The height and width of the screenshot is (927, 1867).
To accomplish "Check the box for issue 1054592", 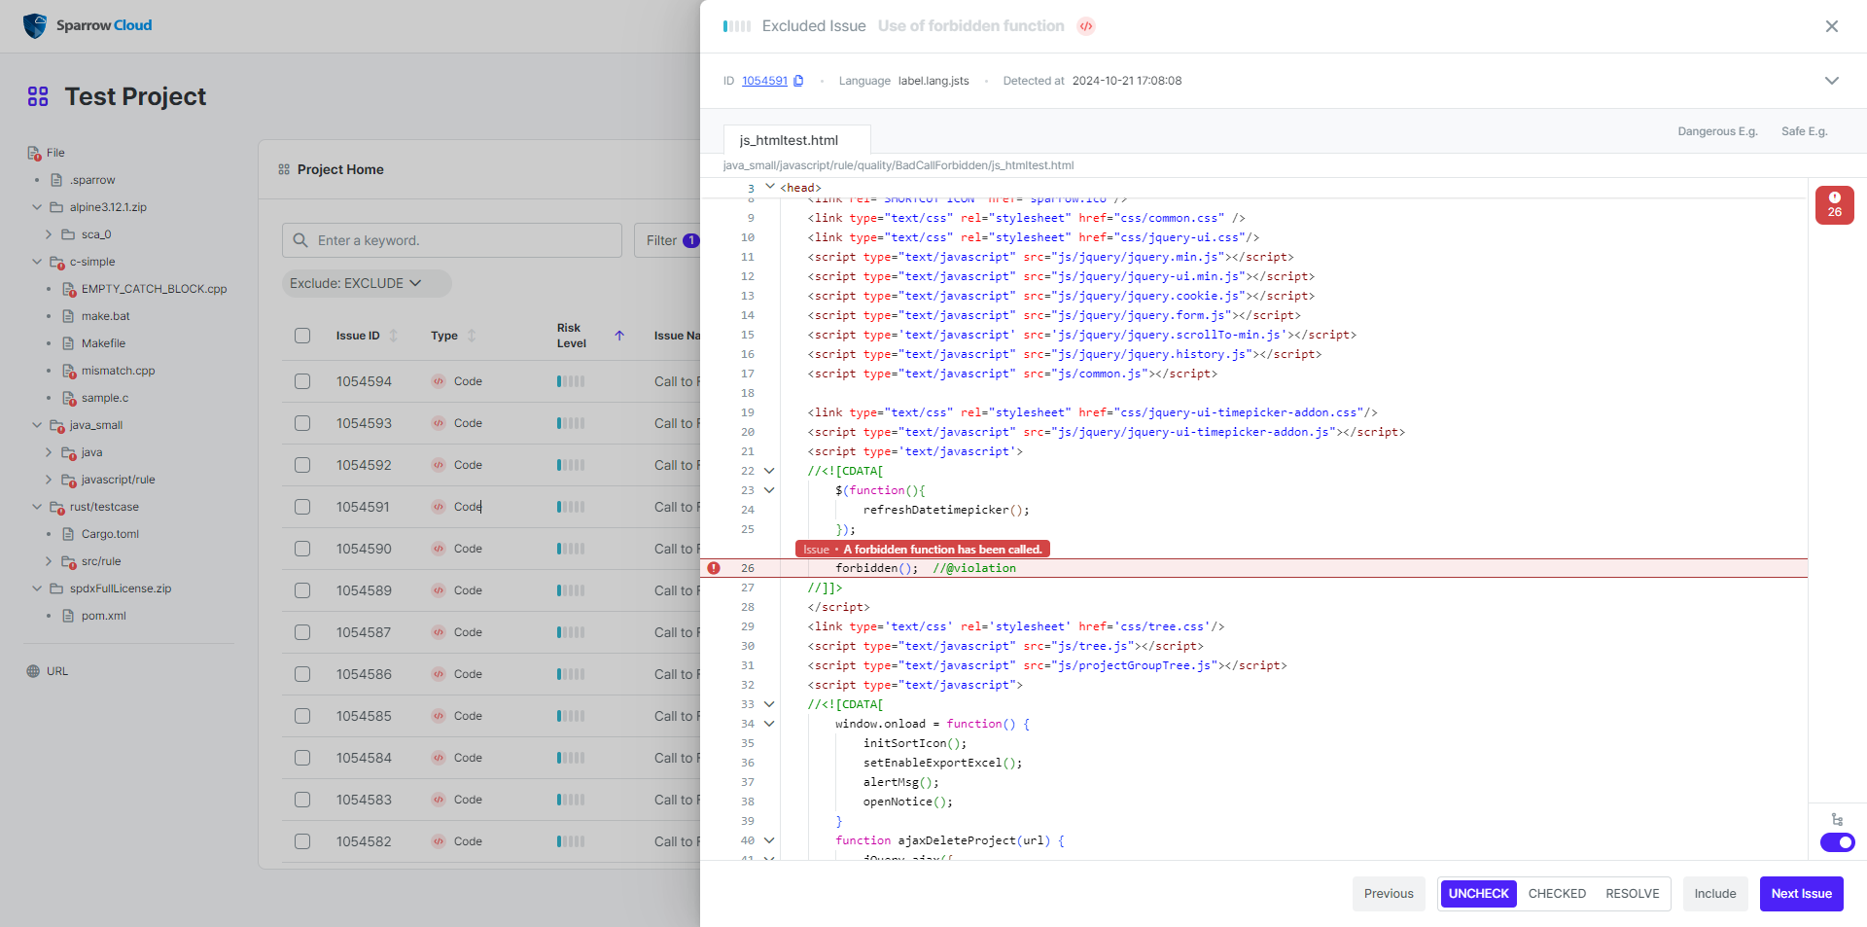I will (x=302, y=465).
